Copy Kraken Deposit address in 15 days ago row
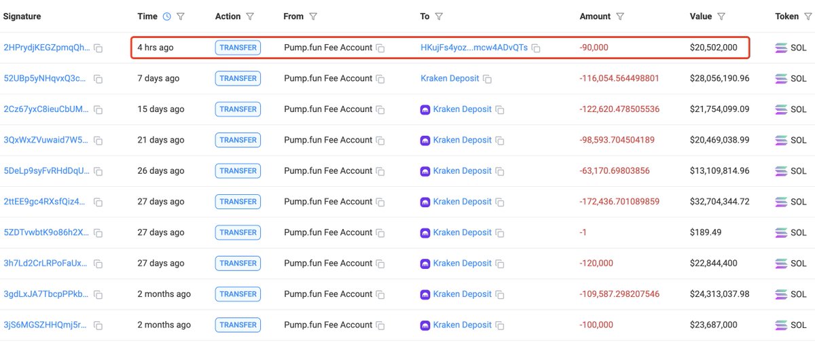815x343 pixels. (x=500, y=110)
